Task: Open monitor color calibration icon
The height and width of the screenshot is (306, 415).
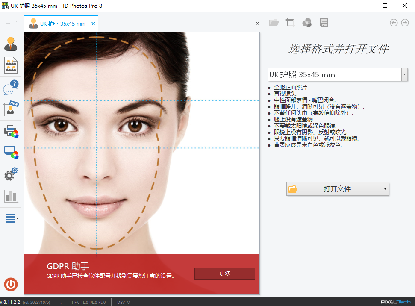Action: 11,152
